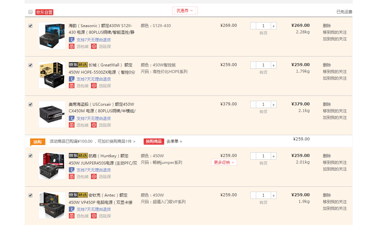Add Huntkey item with 加到我的关注
Viewport: 380px width, 225px height.
[335, 169]
